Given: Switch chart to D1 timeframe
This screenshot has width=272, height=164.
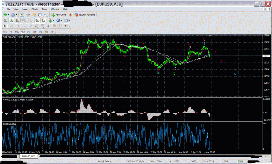Looking at the screenshot, I should pos(40,32).
